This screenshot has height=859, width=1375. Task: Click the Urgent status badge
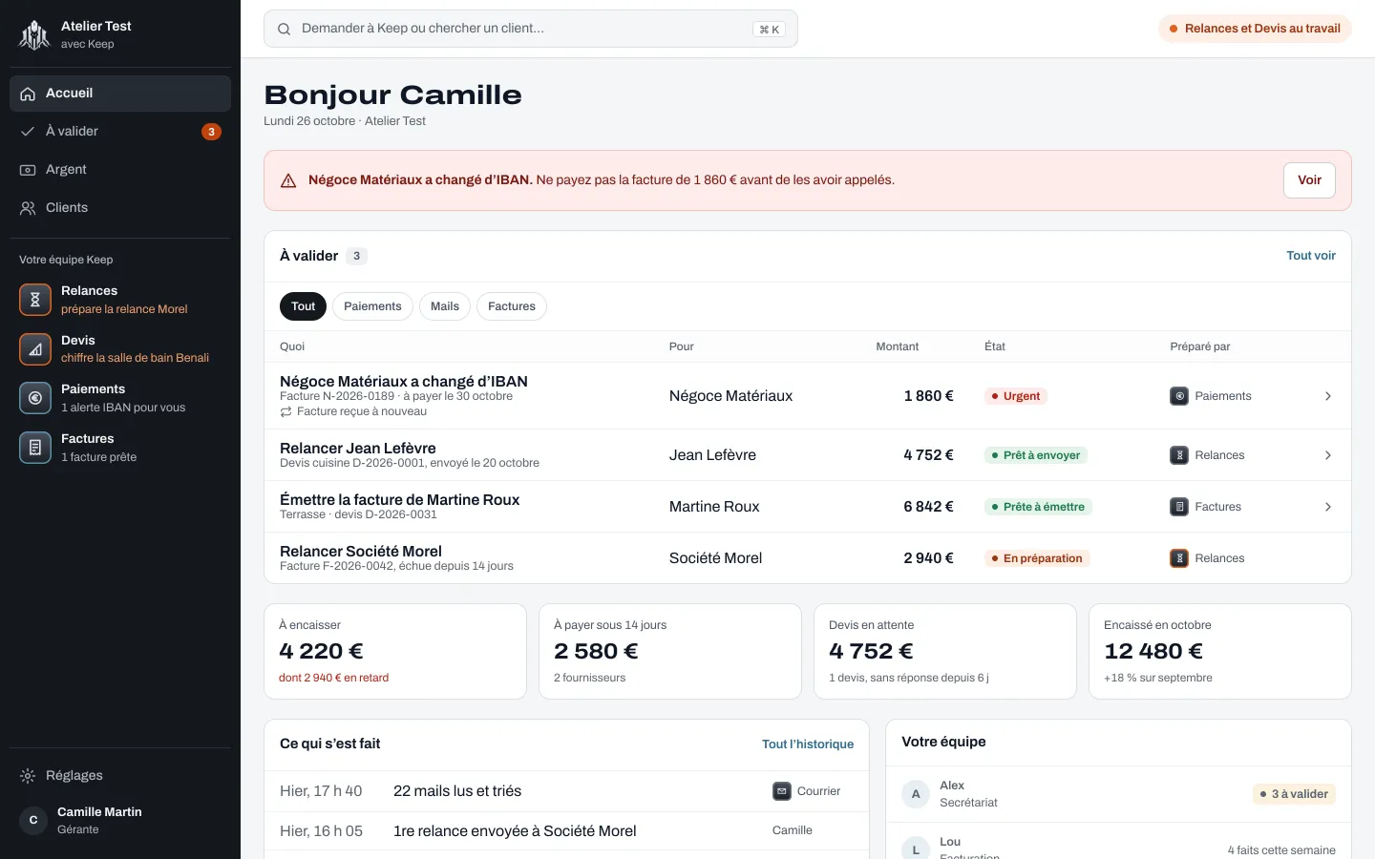point(1016,396)
